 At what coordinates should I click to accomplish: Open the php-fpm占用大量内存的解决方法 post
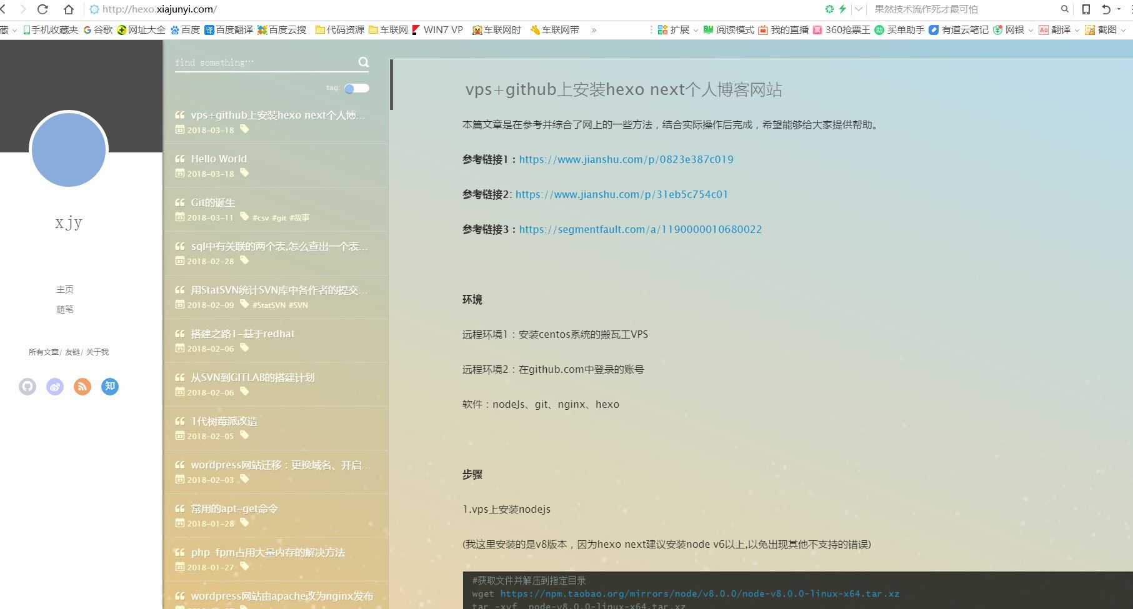pyautogui.click(x=268, y=552)
